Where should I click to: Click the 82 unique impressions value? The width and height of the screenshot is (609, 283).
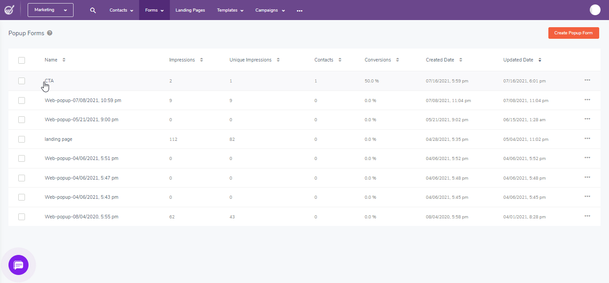point(232,139)
